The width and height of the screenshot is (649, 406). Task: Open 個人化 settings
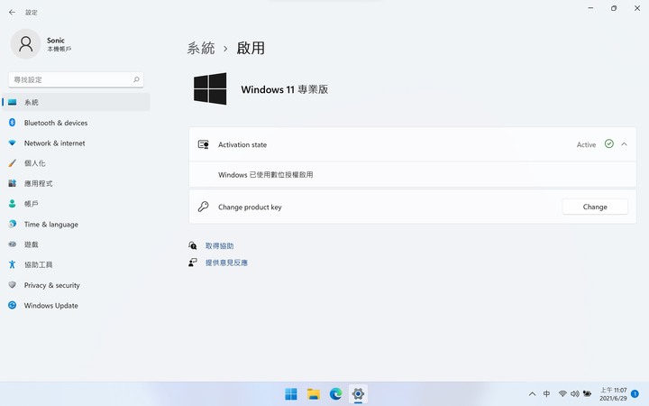(x=76, y=163)
